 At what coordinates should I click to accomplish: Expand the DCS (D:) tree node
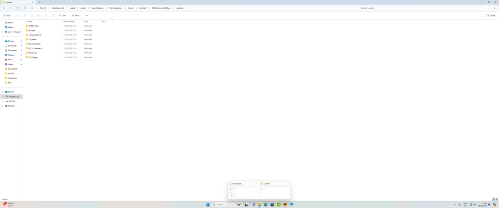3,101
